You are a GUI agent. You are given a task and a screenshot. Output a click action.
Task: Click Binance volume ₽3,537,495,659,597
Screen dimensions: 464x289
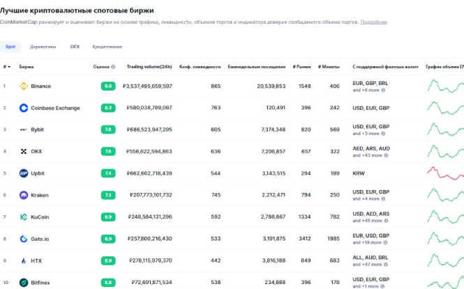point(147,86)
